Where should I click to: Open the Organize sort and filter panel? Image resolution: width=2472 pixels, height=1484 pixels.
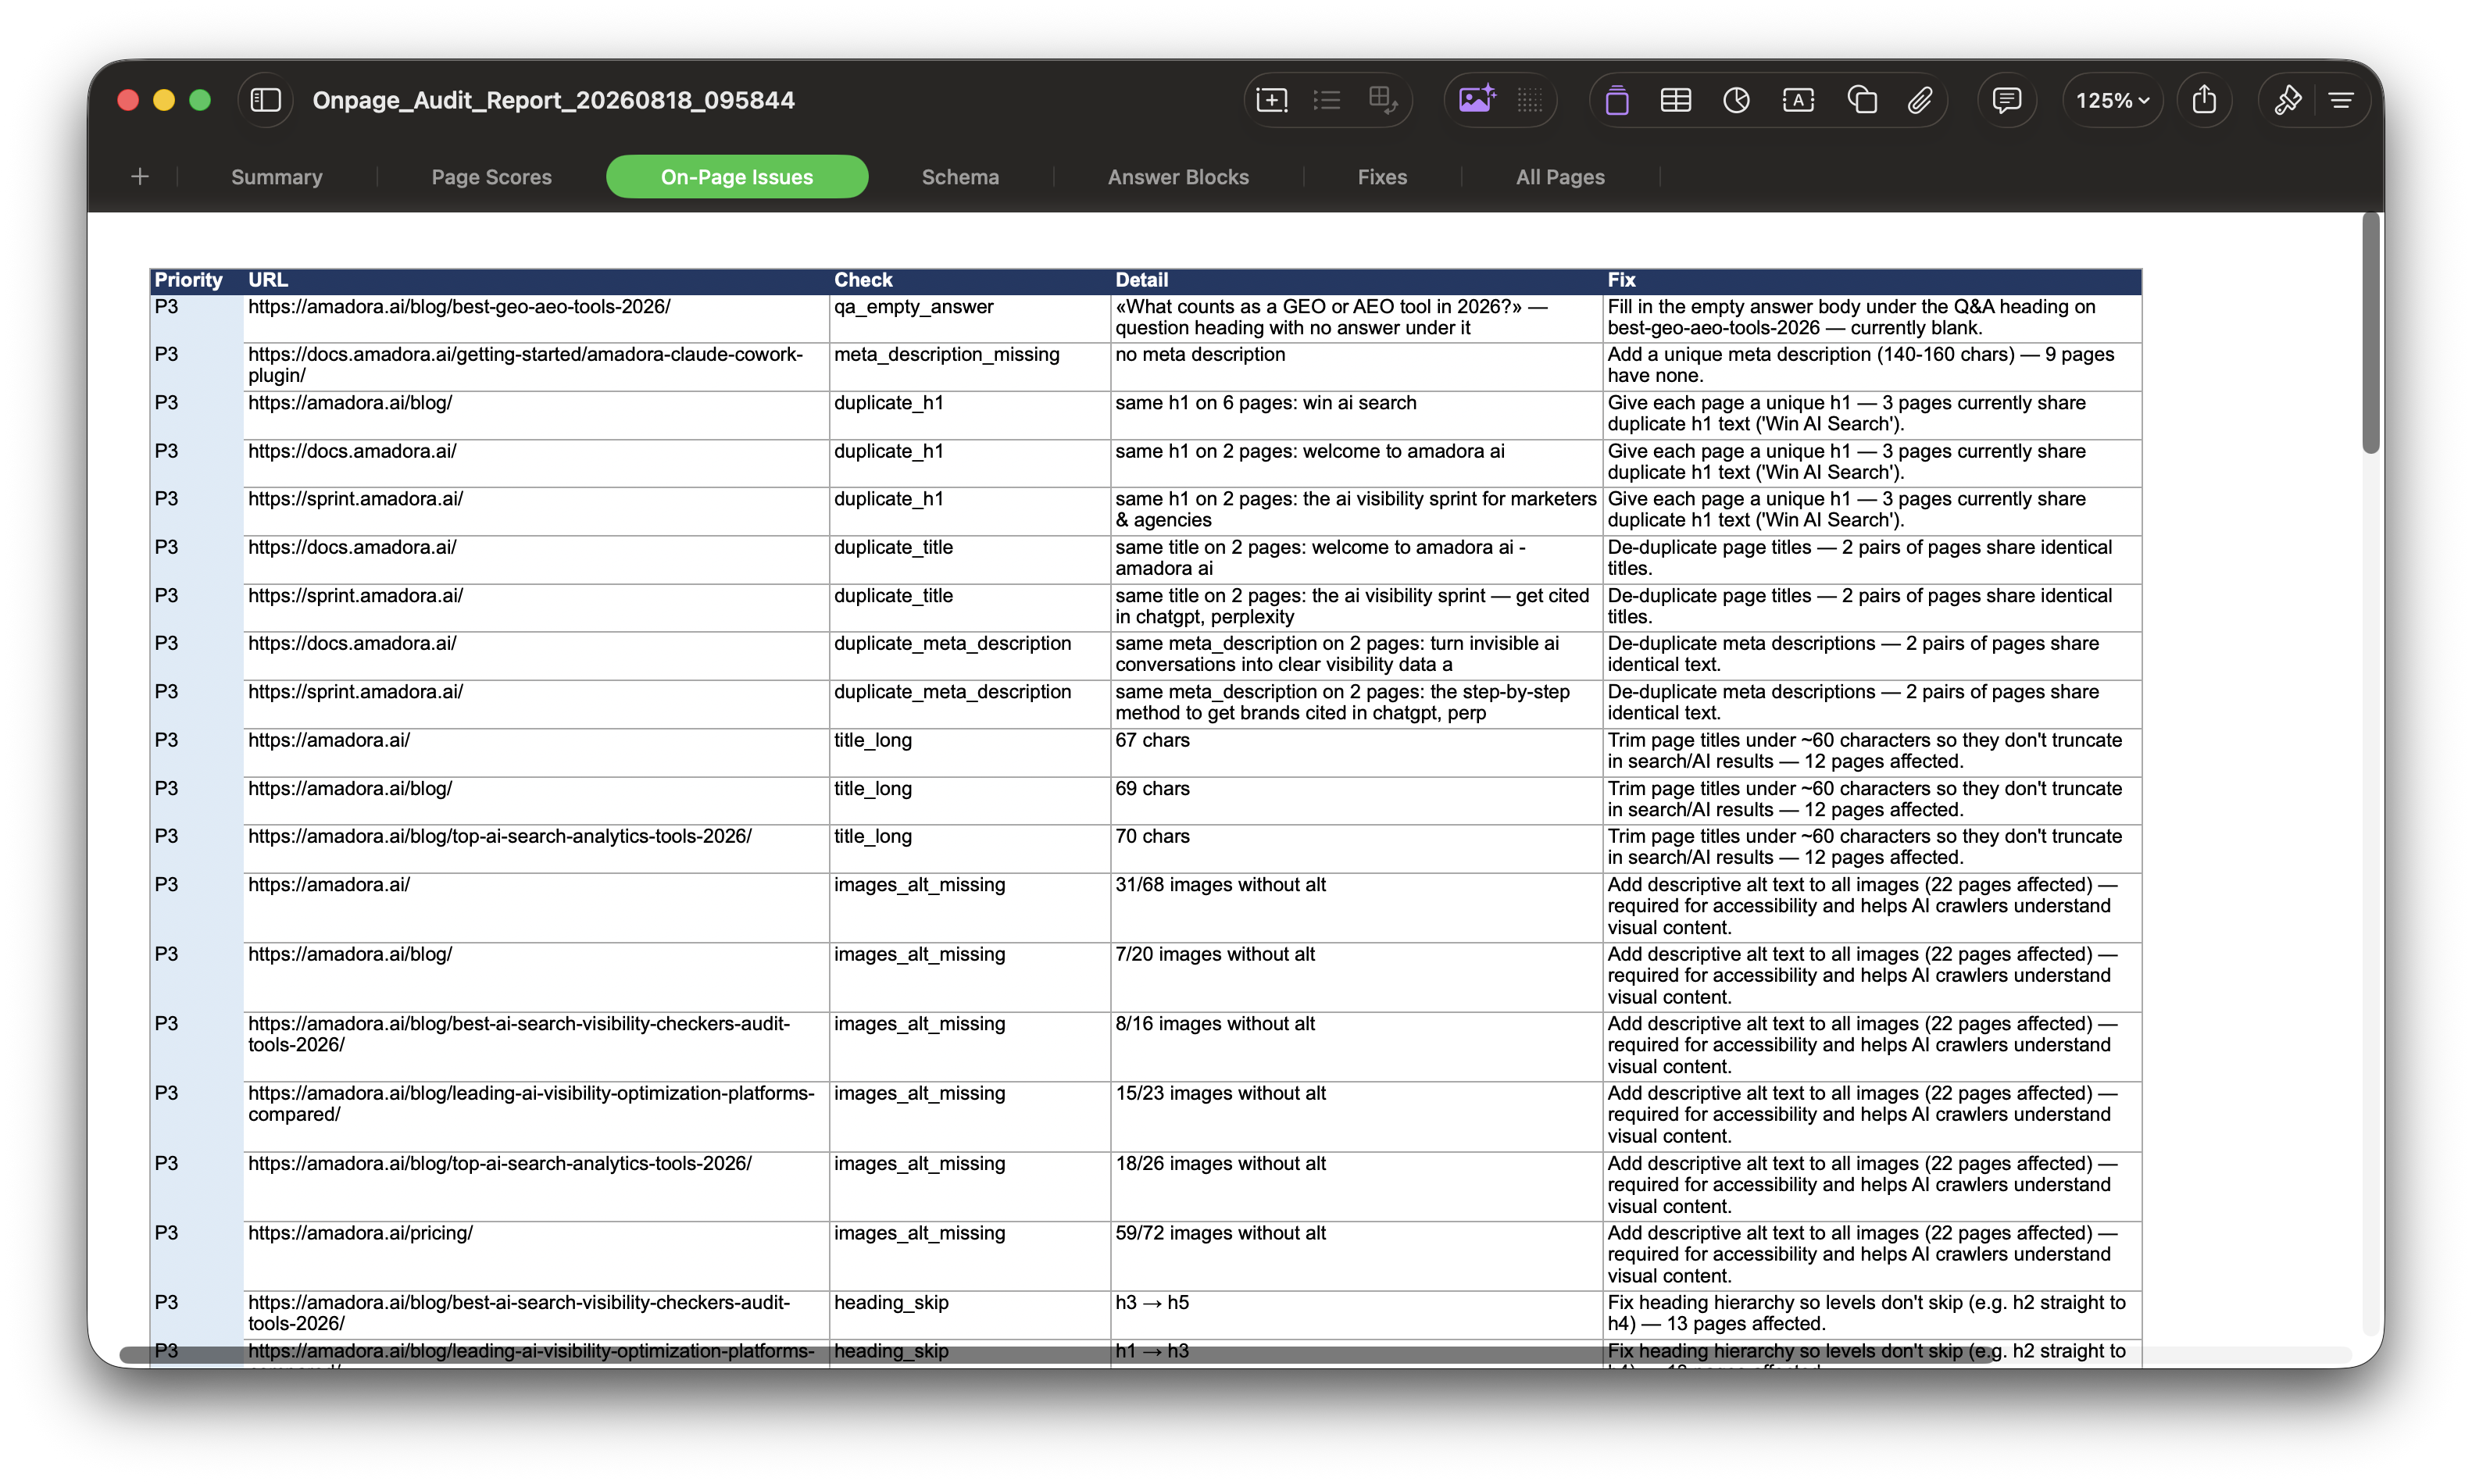(2341, 100)
